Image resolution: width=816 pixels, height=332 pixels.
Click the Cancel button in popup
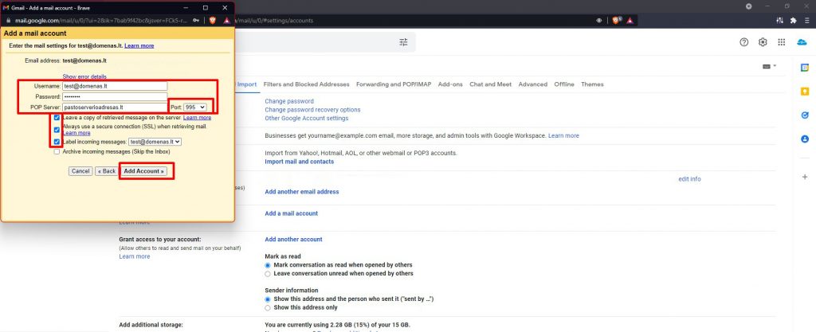click(x=80, y=171)
